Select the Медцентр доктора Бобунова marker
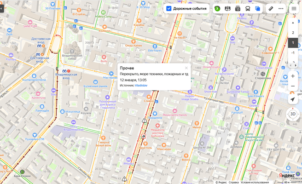Image resolution: width=302 pixels, height=184 pixels. point(157,126)
